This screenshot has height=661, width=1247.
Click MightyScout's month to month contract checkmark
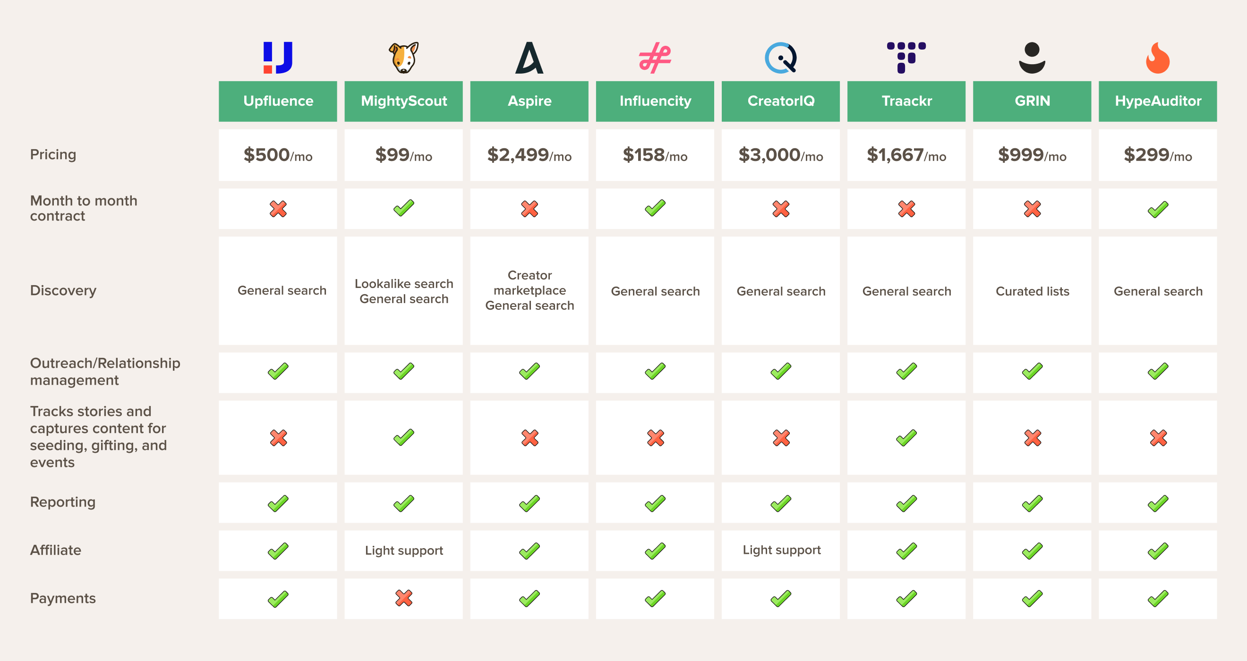click(404, 209)
